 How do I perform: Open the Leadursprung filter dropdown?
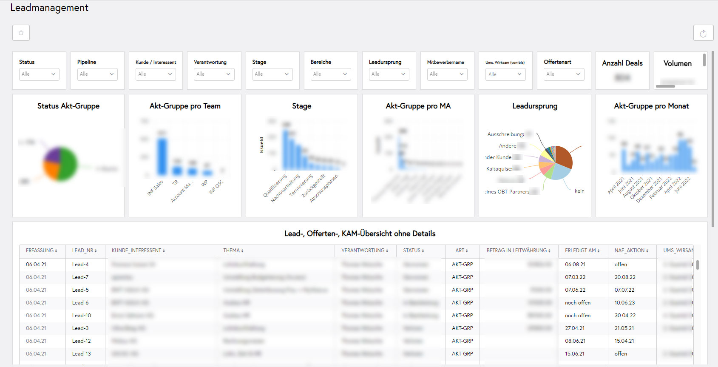pyautogui.click(x=389, y=74)
